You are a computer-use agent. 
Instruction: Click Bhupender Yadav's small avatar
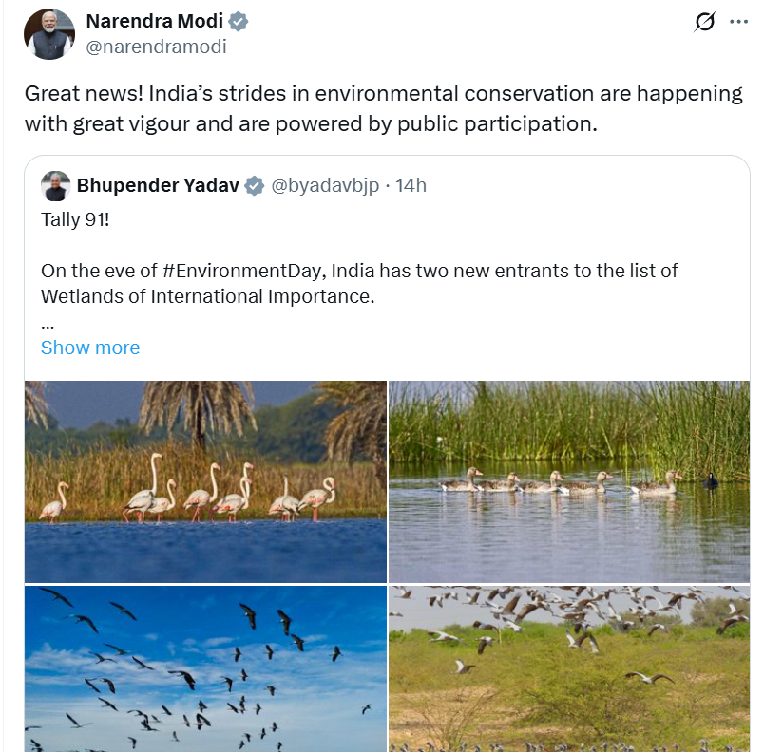tap(55, 186)
